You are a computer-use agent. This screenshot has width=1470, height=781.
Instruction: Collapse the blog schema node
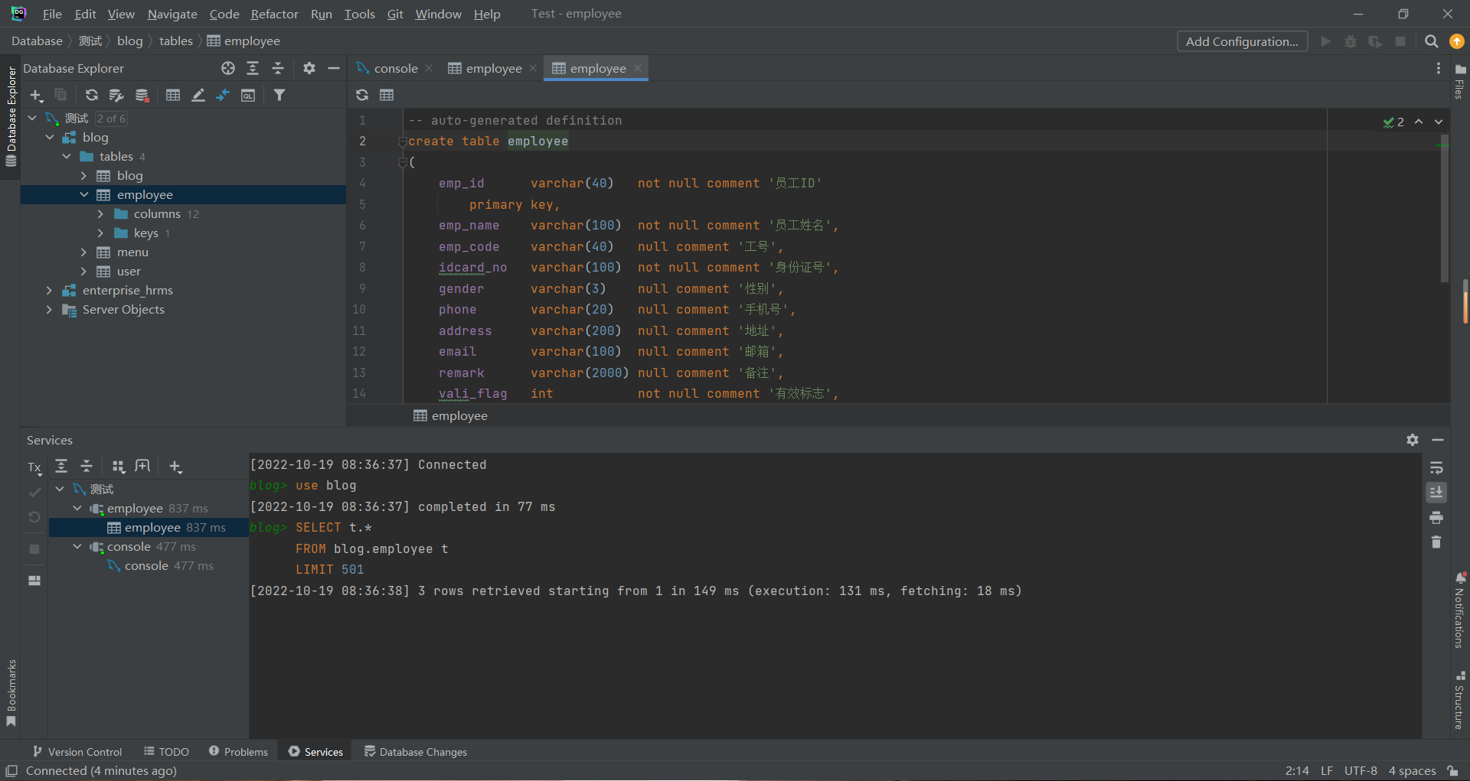click(x=50, y=137)
